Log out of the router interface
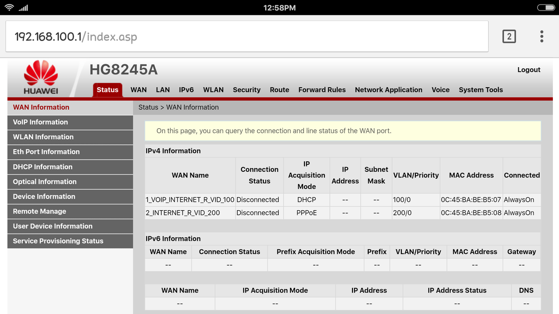This screenshot has width=559, height=314. (529, 70)
